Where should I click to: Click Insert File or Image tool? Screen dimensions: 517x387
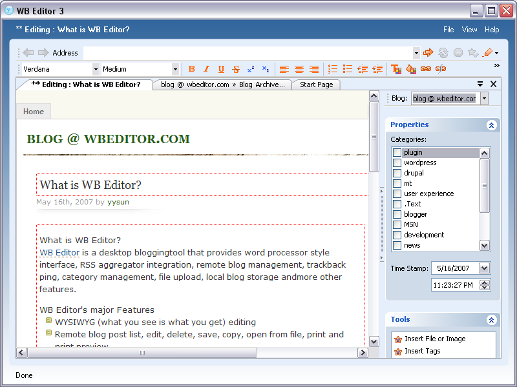coord(435,339)
